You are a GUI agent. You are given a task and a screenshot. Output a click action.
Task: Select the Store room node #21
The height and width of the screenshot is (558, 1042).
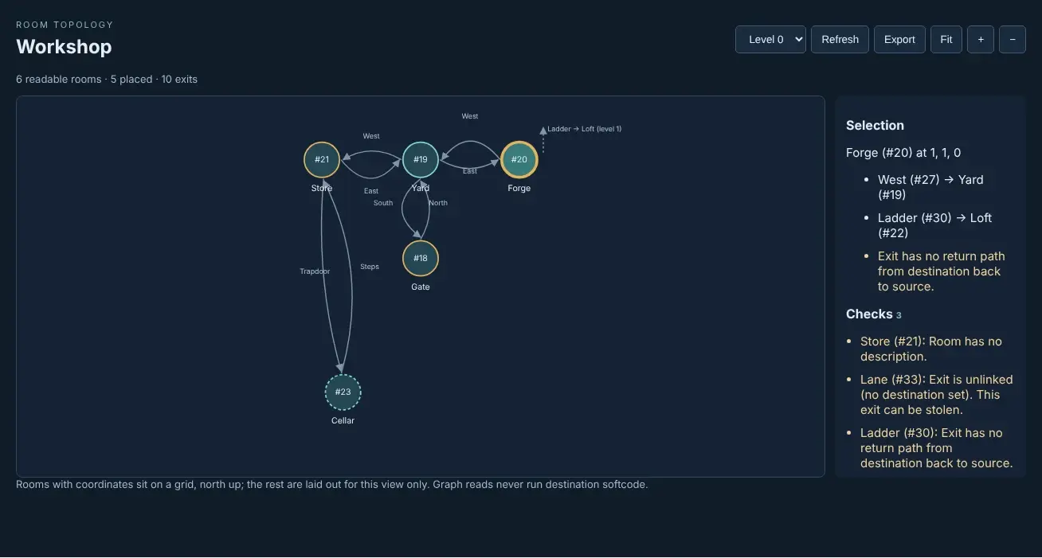point(322,160)
